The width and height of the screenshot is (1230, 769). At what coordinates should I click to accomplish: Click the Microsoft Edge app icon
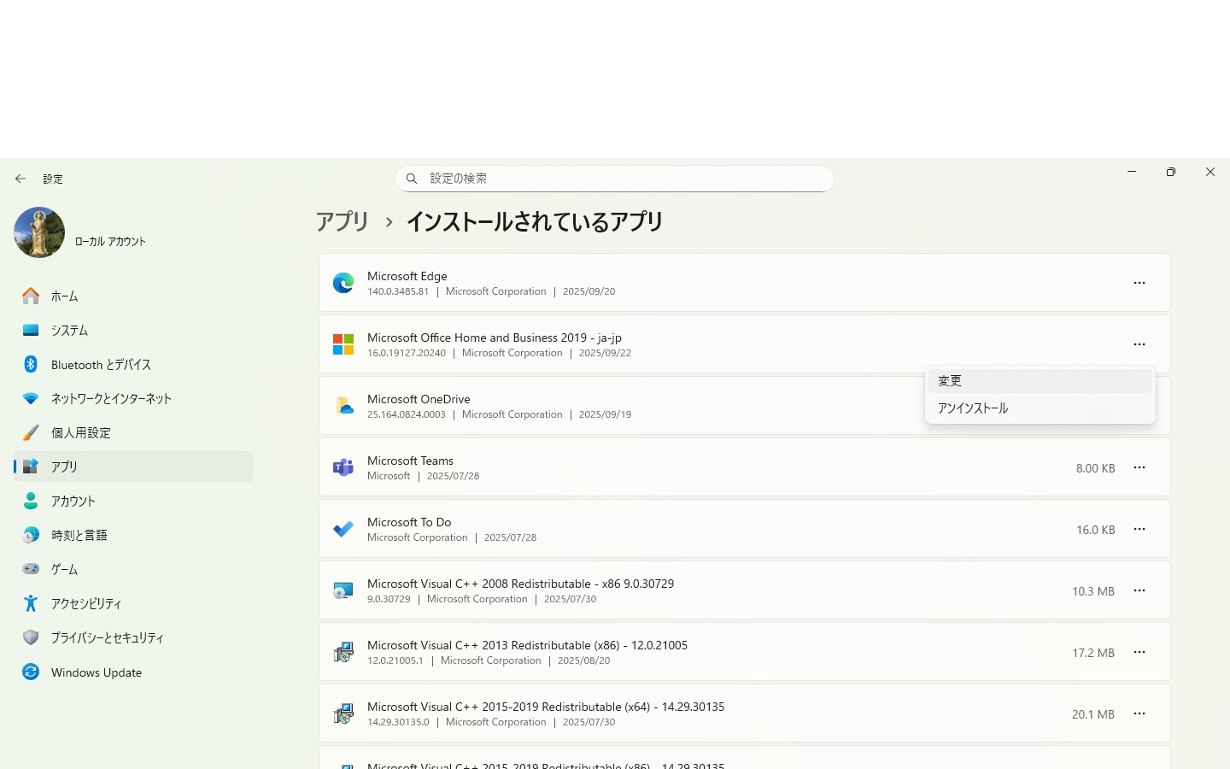click(x=343, y=283)
